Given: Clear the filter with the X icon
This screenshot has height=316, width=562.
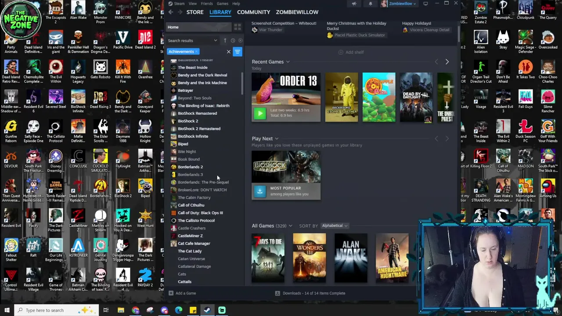Looking at the screenshot, I should tap(228, 52).
